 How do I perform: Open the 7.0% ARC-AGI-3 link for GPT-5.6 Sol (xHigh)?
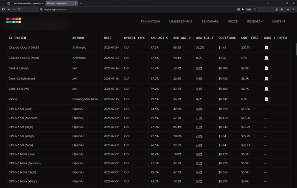pyautogui.click(x=199, y=136)
